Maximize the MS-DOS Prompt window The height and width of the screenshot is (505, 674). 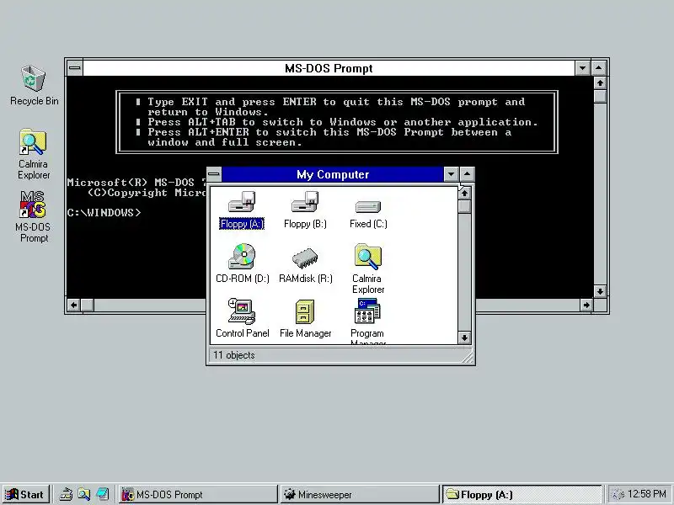(599, 68)
